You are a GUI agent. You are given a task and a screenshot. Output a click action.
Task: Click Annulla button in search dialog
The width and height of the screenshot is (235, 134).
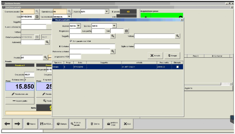pyautogui.click(x=155, y=56)
